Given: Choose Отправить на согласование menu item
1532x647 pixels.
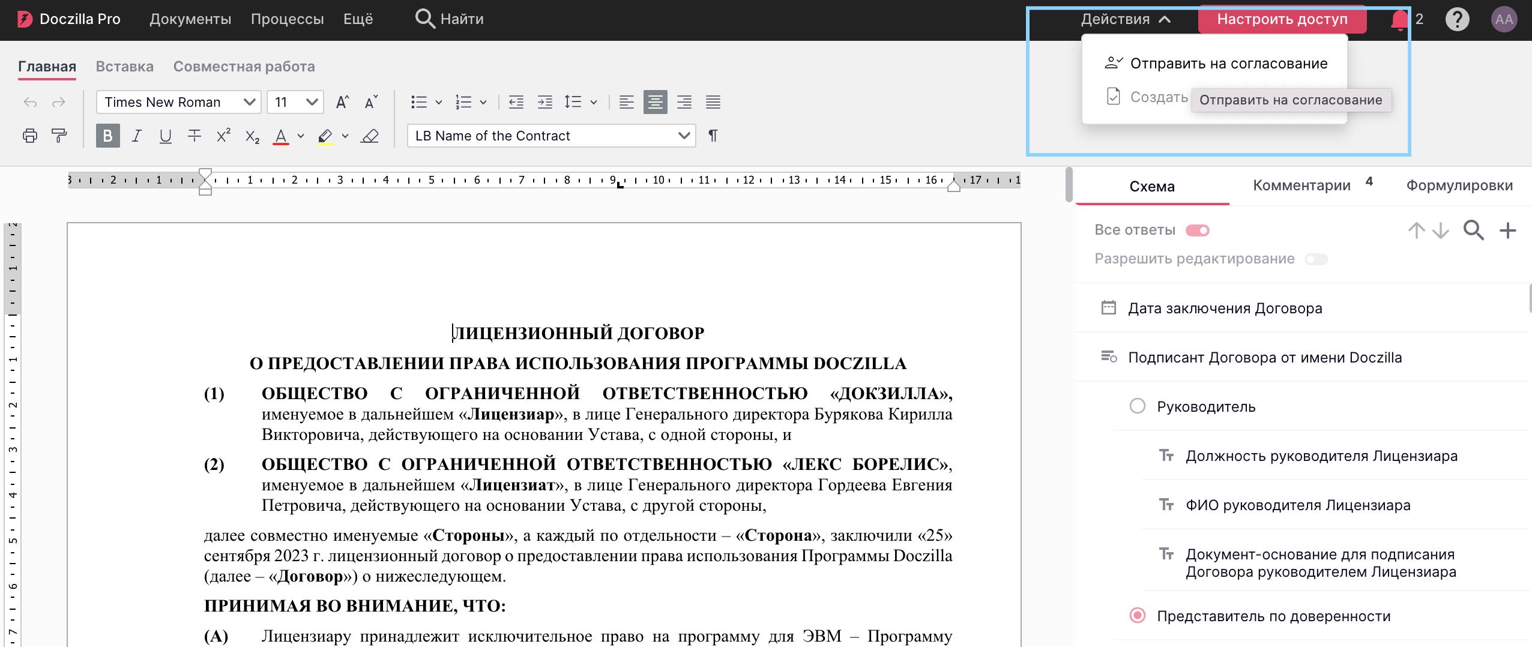Looking at the screenshot, I should [1228, 64].
